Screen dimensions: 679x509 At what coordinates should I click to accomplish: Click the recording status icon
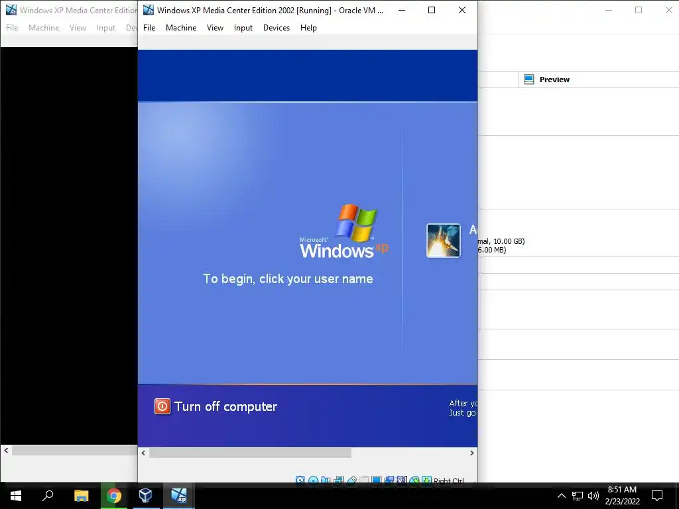point(389,480)
